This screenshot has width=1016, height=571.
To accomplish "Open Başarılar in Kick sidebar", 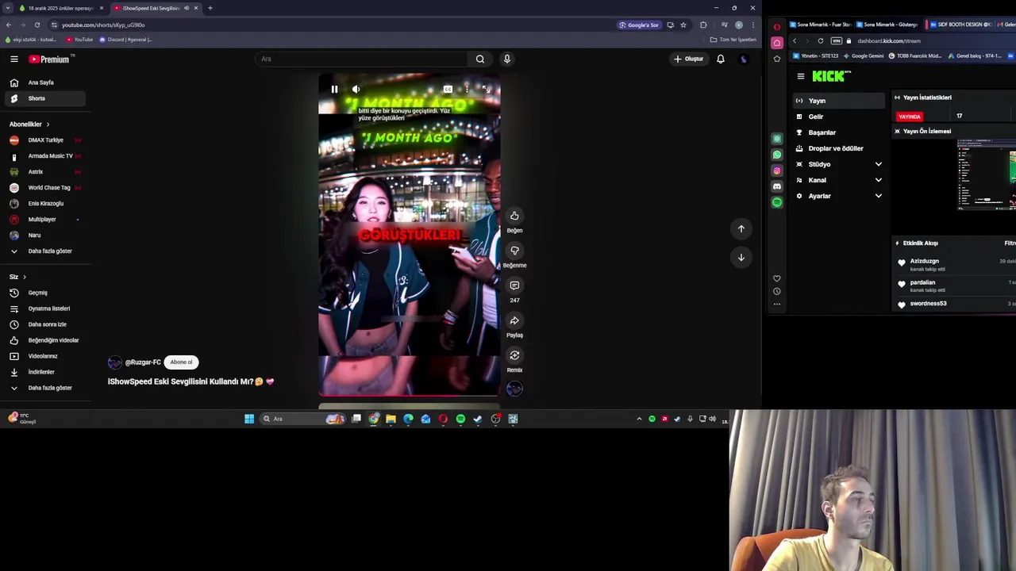I will pyautogui.click(x=839, y=132).
